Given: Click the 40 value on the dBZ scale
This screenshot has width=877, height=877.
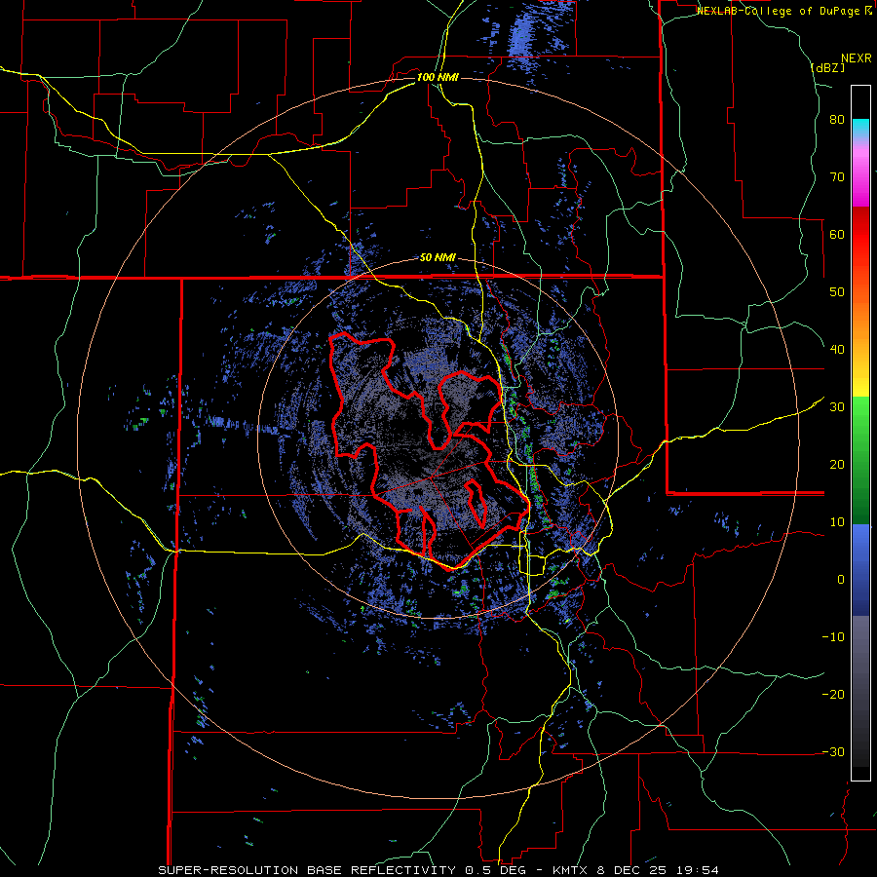Looking at the screenshot, I should coord(837,350).
